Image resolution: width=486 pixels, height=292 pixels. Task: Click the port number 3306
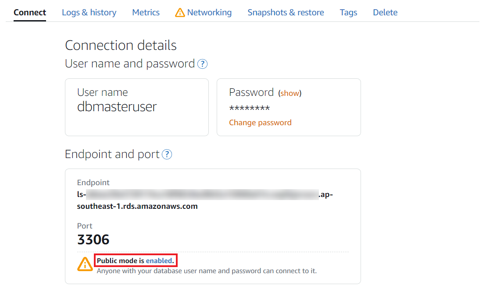pyautogui.click(x=93, y=239)
